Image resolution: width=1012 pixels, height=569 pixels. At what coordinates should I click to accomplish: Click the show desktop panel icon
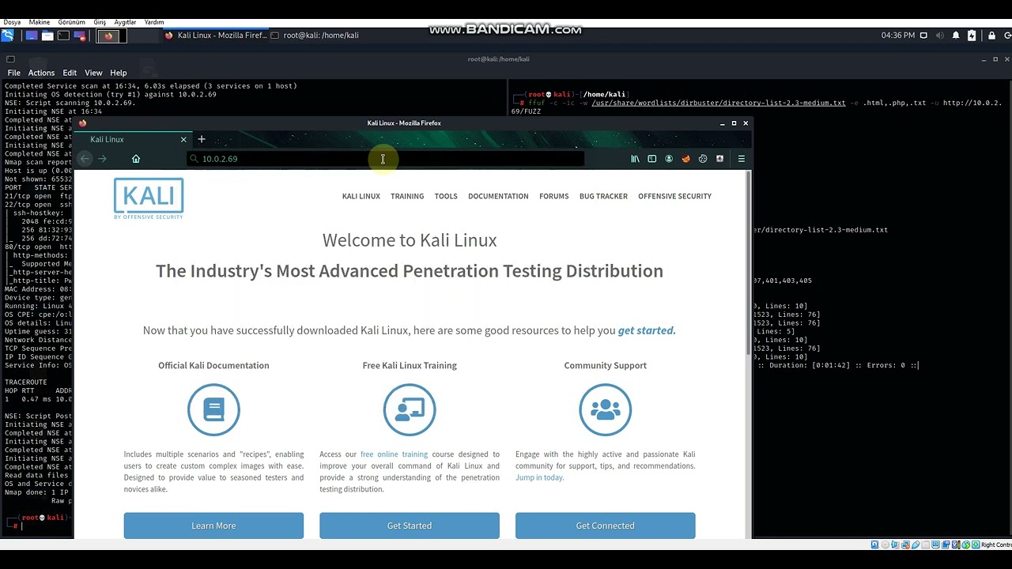tap(32, 36)
